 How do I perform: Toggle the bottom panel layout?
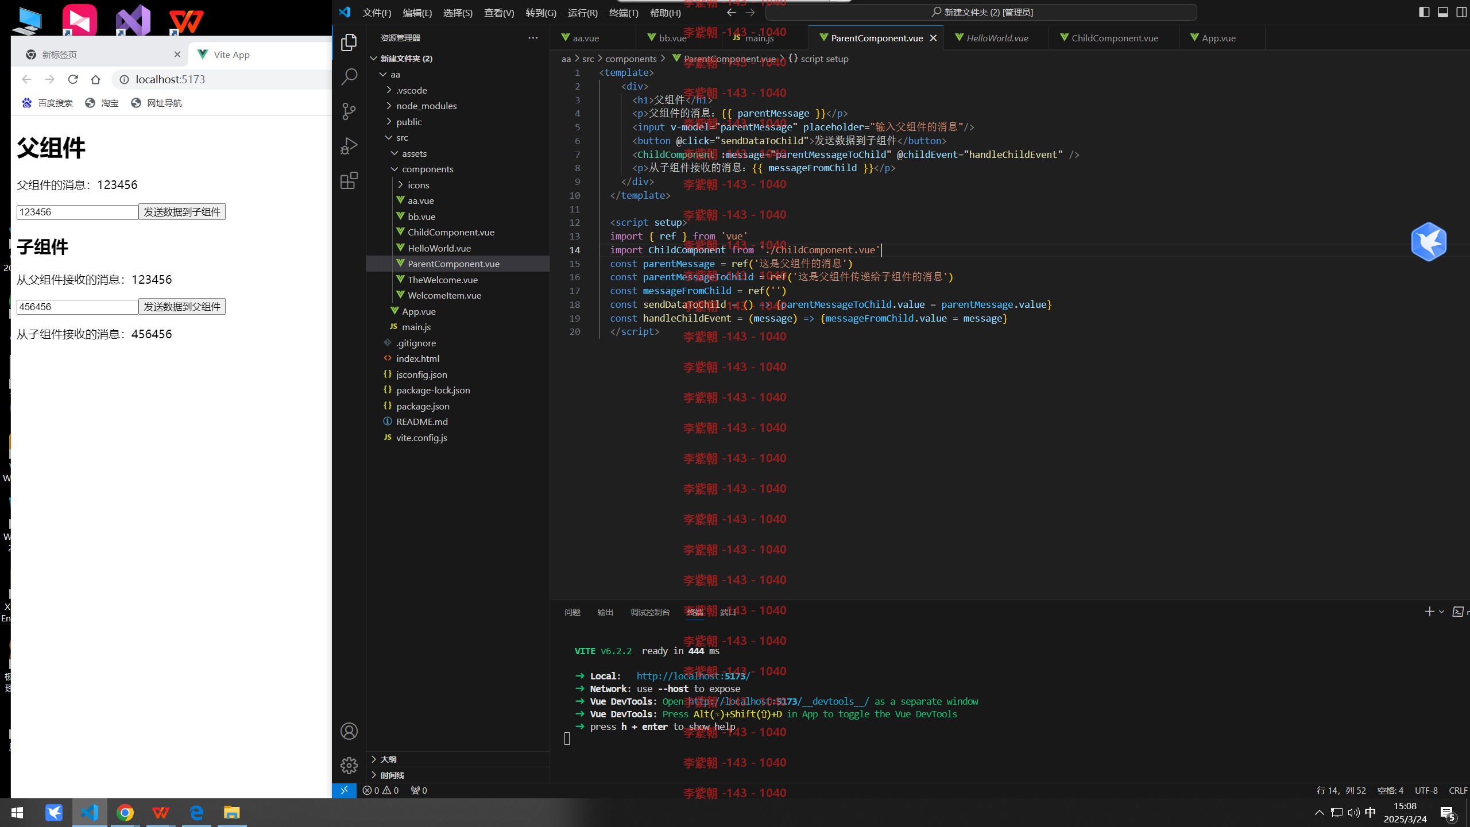(1443, 12)
